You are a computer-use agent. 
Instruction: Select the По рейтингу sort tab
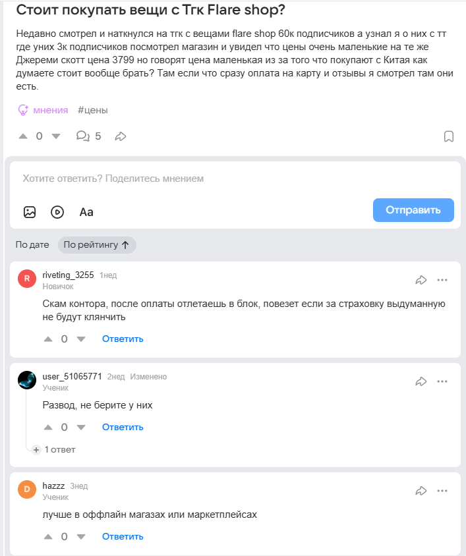[97, 245]
